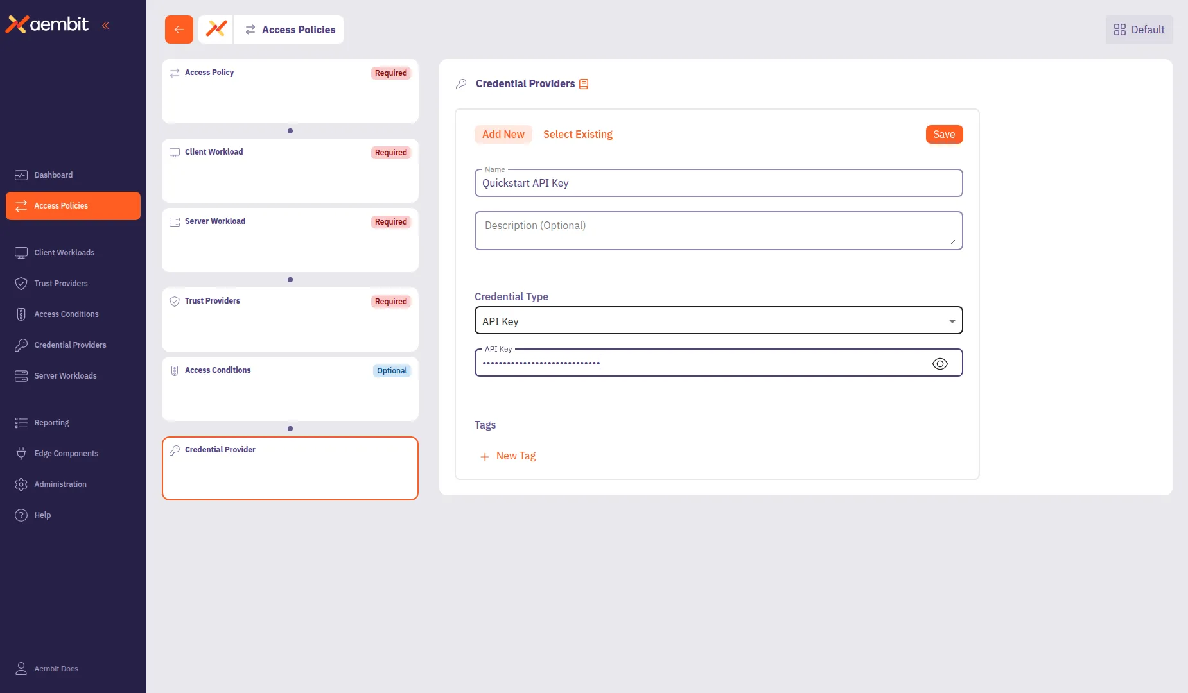This screenshot has height=693, width=1188.
Task: Click the documentation icon beside Credential Providers
Action: 583,83
